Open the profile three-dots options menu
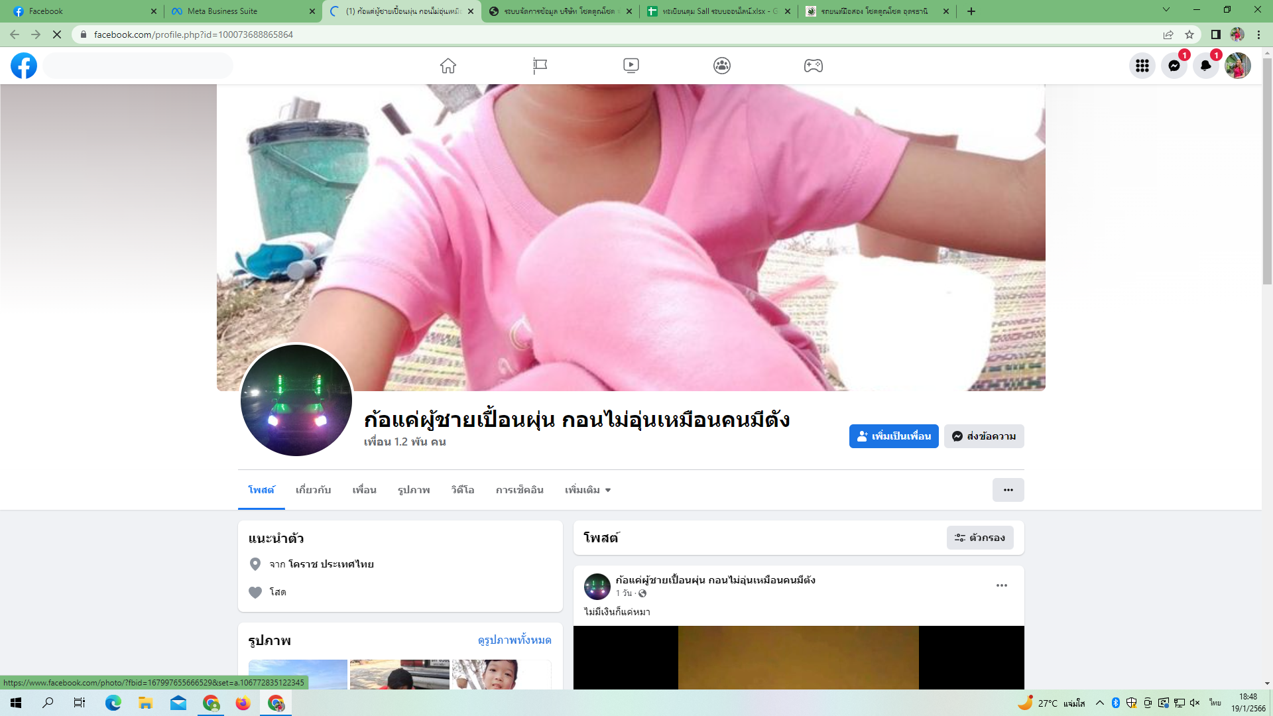 click(1008, 490)
